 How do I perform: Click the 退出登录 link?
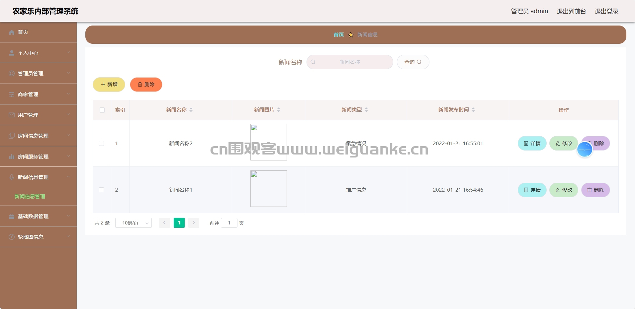606,11
